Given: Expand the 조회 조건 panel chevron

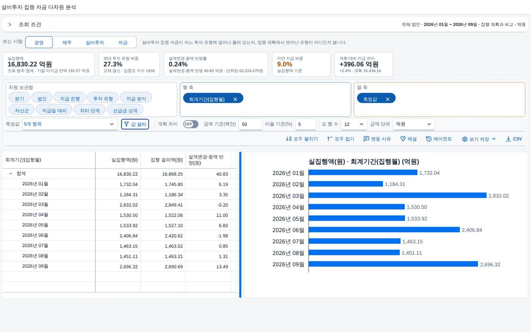Looking at the screenshot, I should 10,24.
